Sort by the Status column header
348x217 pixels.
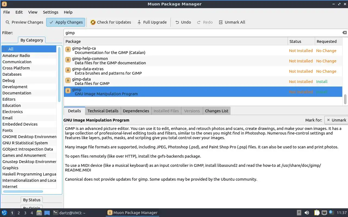tap(301, 42)
